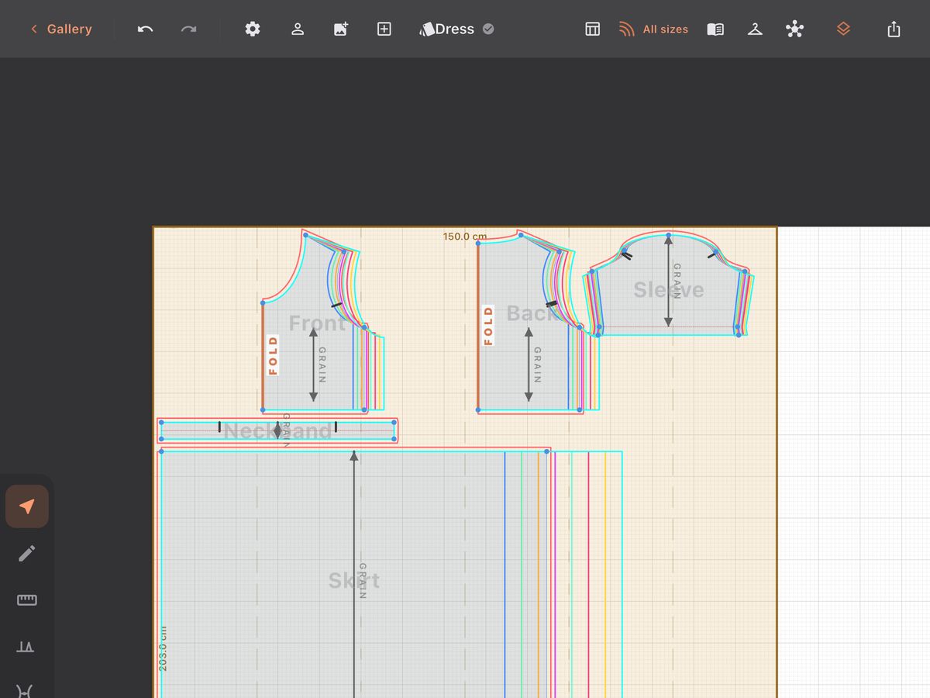Select the Skirt piece label
This screenshot has height=698, width=930.
pyautogui.click(x=354, y=580)
